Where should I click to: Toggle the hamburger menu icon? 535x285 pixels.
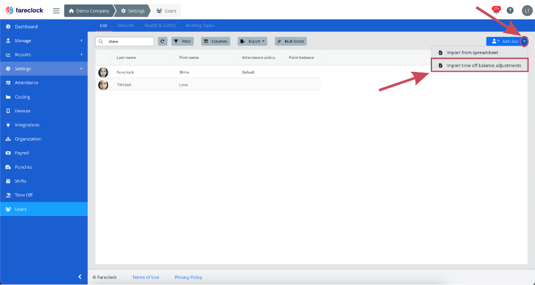coord(56,11)
